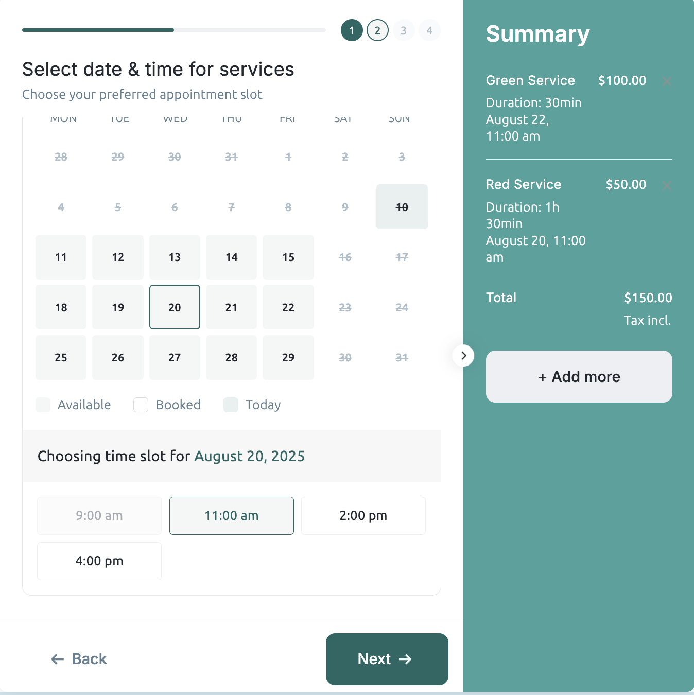Pick the 27th on the calendar

175,357
